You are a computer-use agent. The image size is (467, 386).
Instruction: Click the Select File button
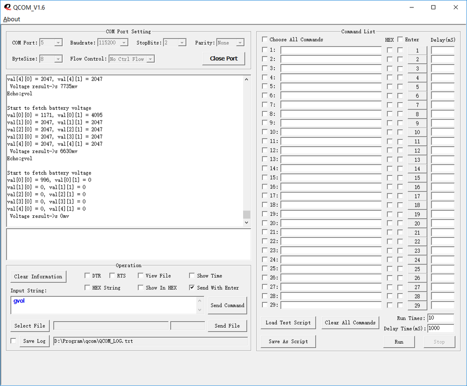30,326
